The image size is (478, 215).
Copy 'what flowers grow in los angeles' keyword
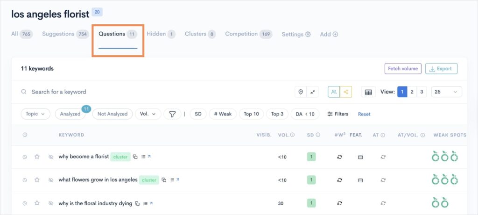[x=164, y=180]
